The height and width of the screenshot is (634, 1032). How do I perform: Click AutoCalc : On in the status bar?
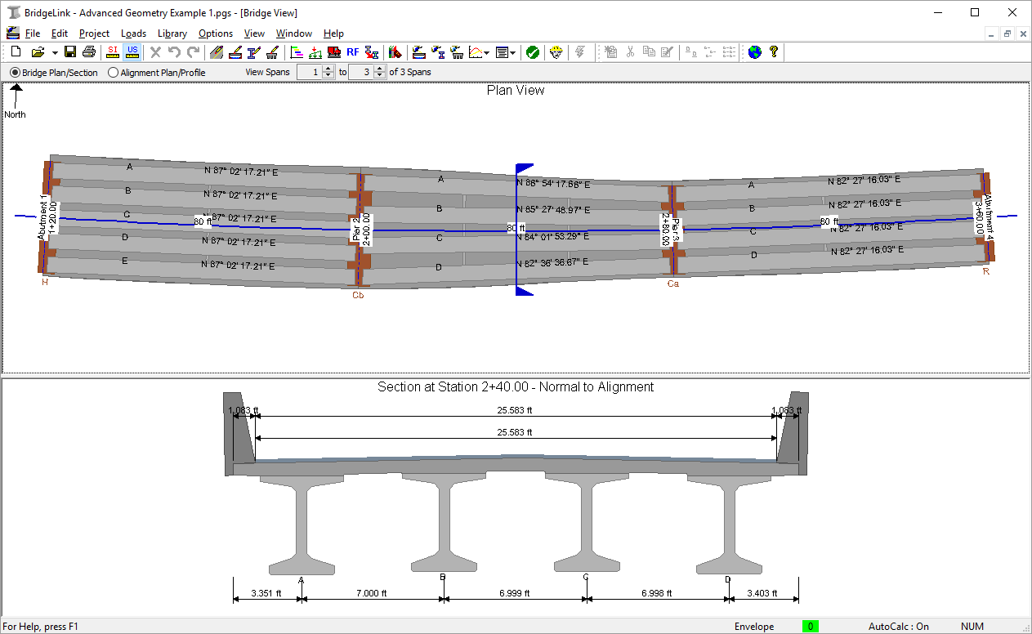(x=897, y=626)
